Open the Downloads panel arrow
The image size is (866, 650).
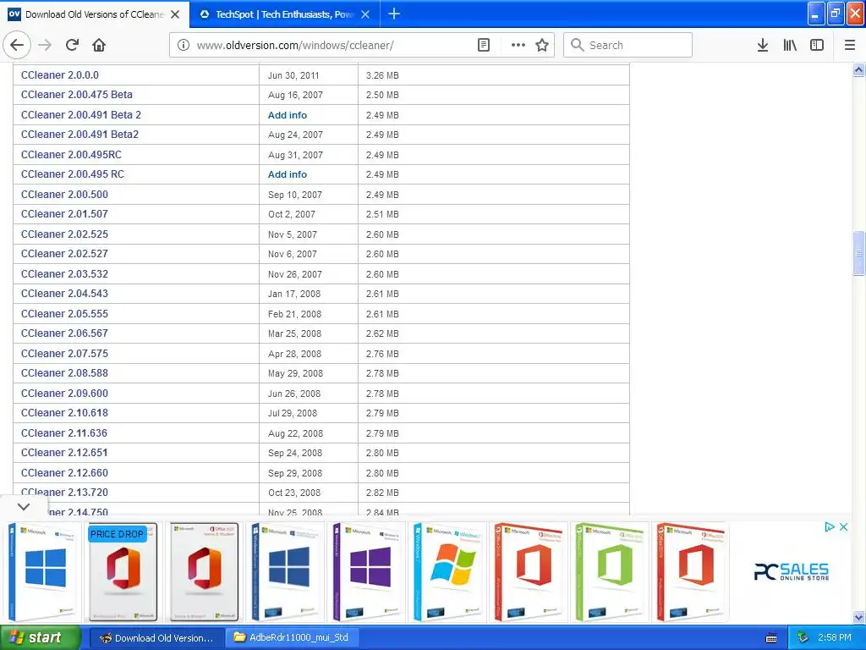tap(763, 45)
